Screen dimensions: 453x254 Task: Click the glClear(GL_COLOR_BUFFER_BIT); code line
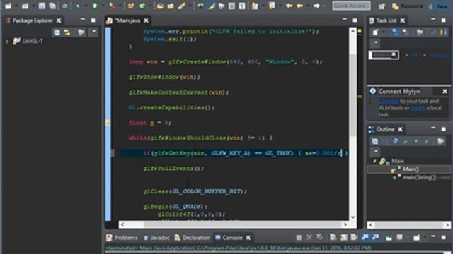pos(195,191)
